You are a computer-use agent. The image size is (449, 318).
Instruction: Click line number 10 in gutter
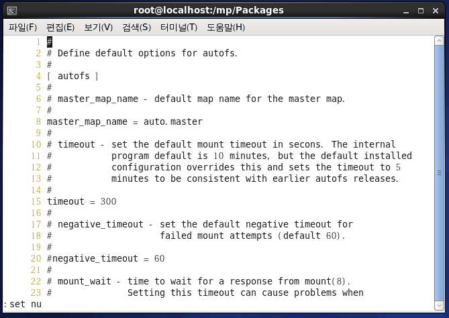click(36, 144)
